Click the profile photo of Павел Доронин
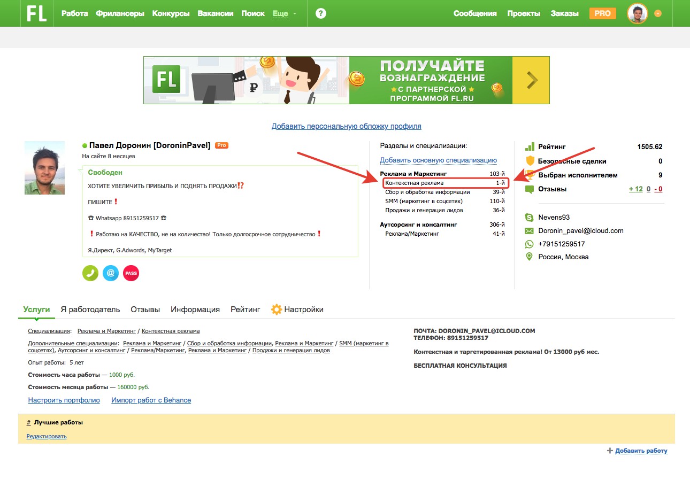Screen dimensions: 690x480 [x=44, y=168]
